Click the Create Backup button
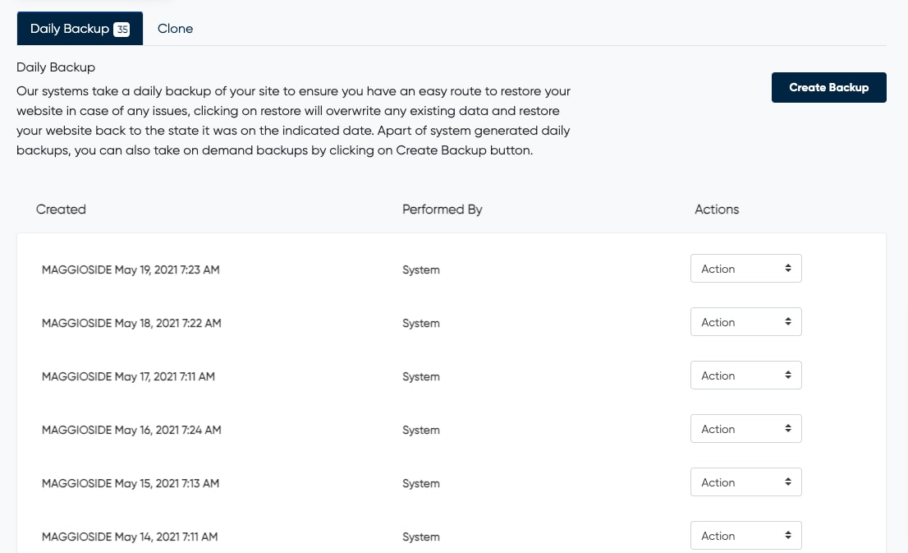 point(828,88)
